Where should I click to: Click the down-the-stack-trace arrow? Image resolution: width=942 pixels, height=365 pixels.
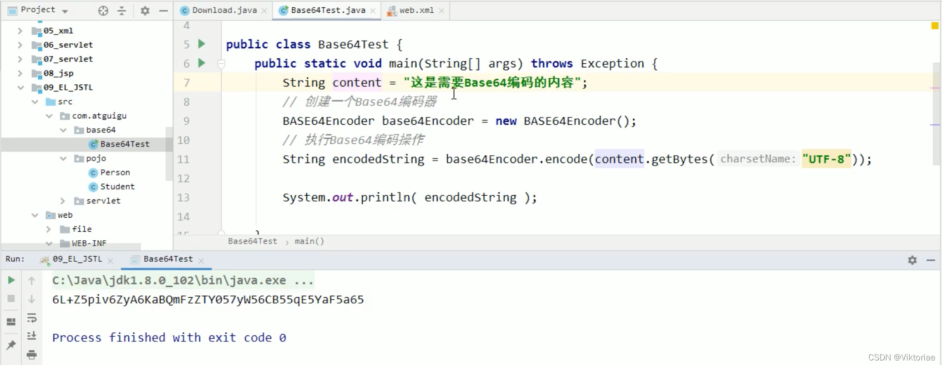31,299
